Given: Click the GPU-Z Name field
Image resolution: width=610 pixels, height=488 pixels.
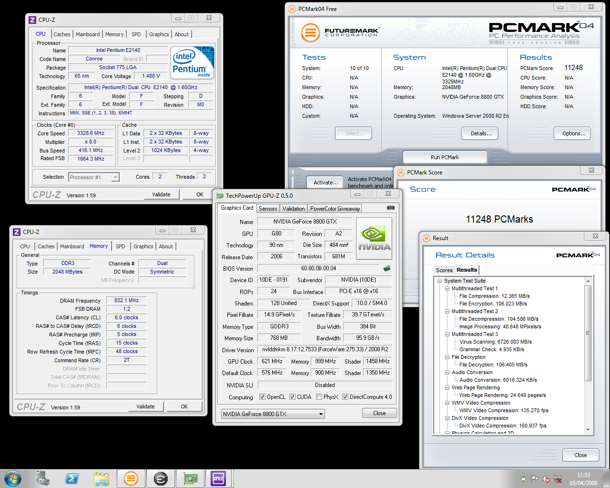Looking at the screenshot, I should (305, 222).
